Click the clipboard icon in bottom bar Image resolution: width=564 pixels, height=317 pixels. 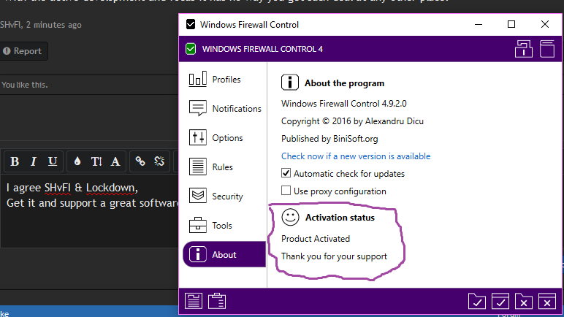216,300
